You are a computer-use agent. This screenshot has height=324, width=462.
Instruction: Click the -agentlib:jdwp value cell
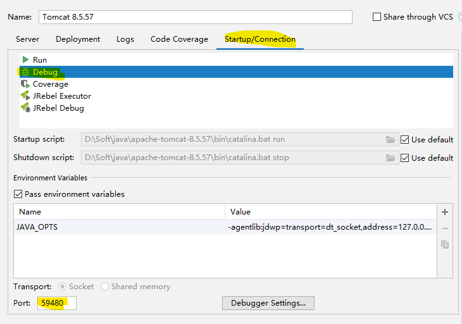pyautogui.click(x=331, y=227)
